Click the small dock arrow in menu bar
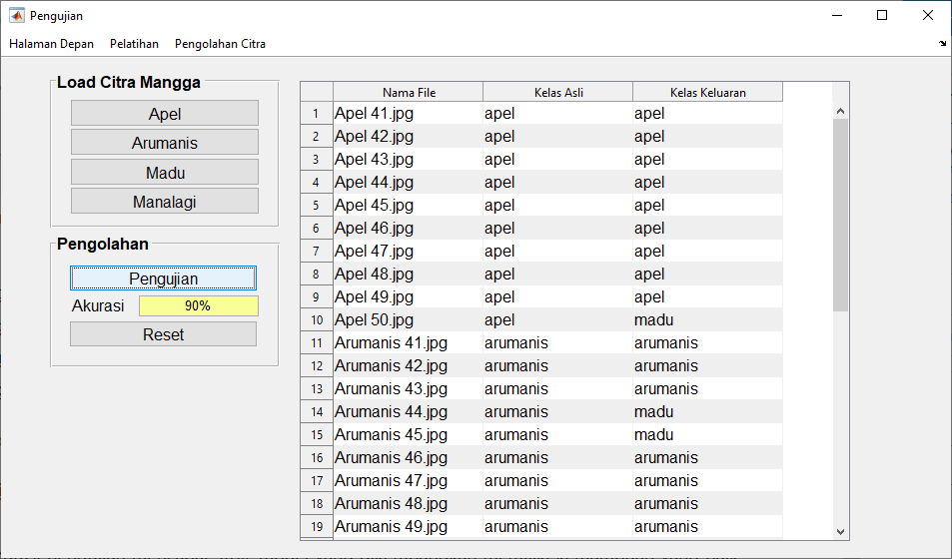 click(943, 44)
